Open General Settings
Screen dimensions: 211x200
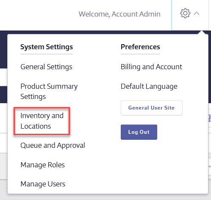pos(46,67)
